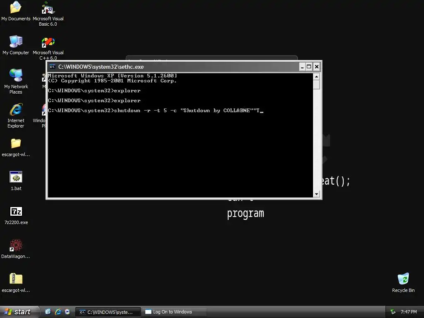Click the console vertical scrollbar thumb
Viewport: 424px width, 318px height.
[316, 84]
